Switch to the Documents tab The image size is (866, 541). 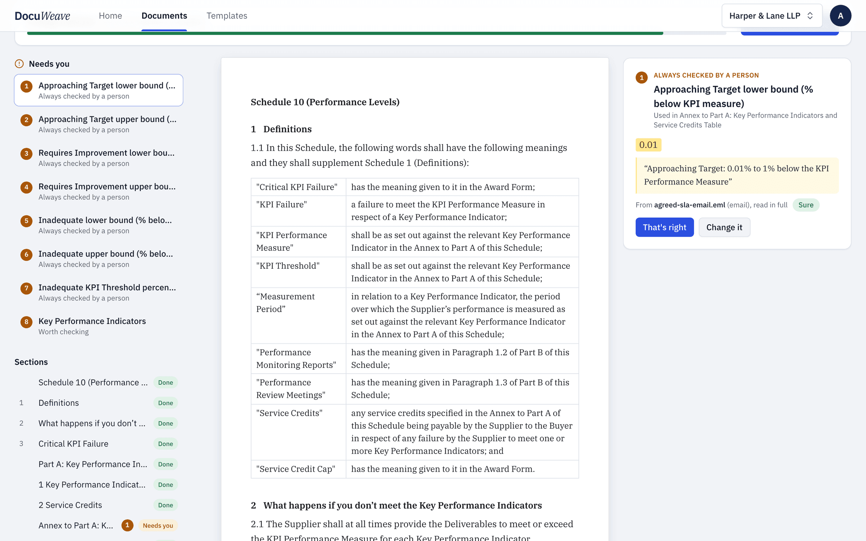(164, 16)
